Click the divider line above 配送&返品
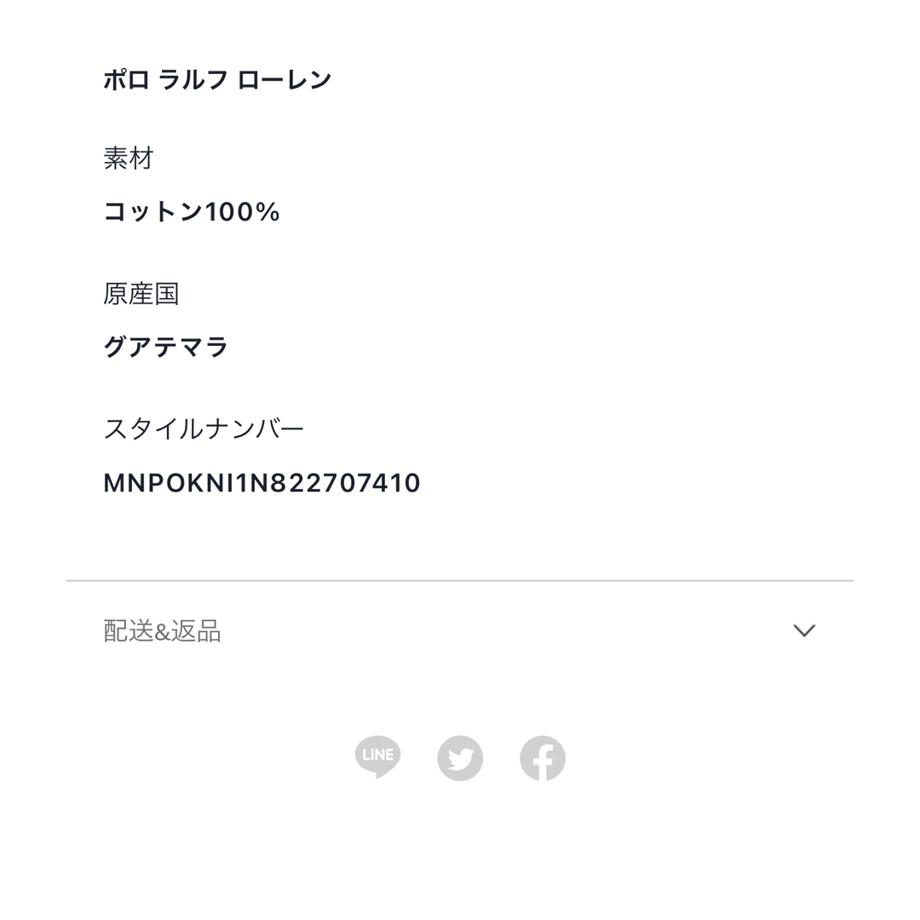This screenshot has height=920, width=920. (459, 581)
